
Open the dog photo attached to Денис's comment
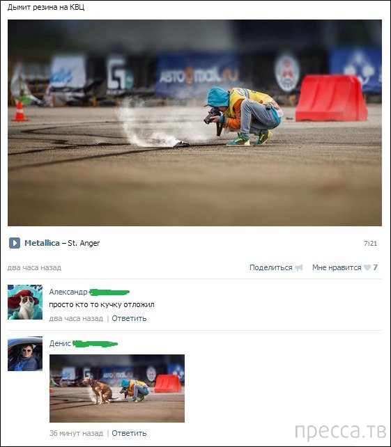[117, 389]
